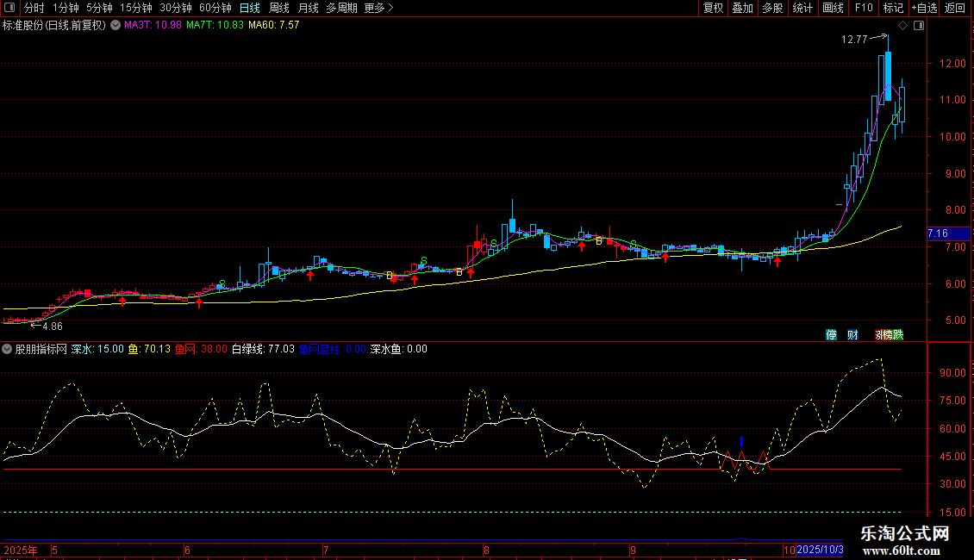Click the 统计 statistics button
Image resolution: width=974 pixels, height=560 pixels.
coord(802,8)
